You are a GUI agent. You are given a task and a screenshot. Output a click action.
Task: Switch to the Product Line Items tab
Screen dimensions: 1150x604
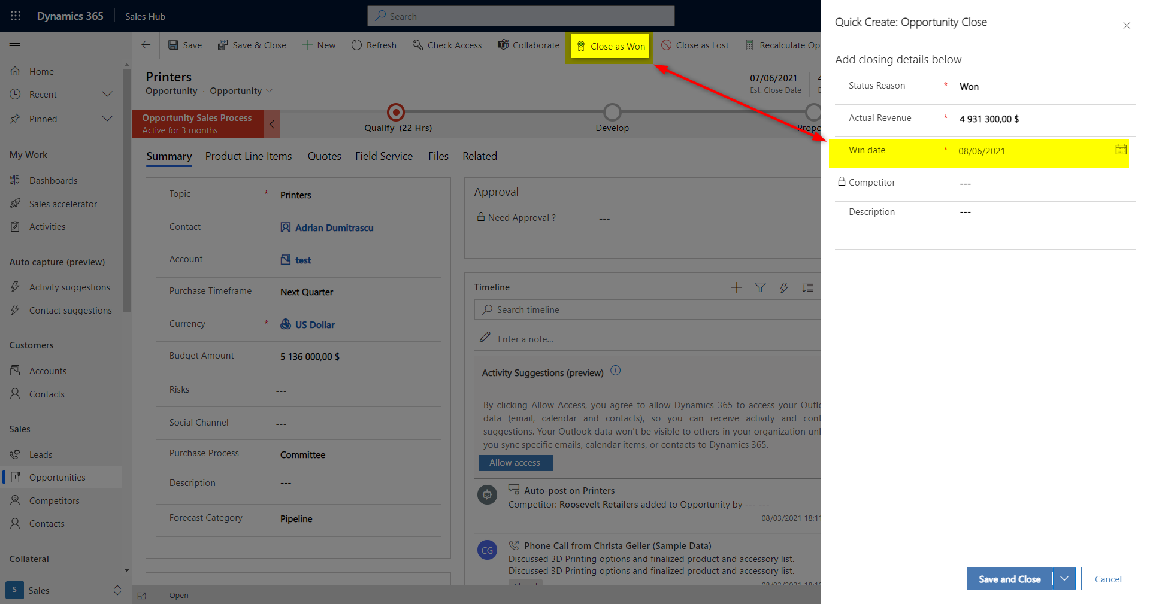[248, 156]
